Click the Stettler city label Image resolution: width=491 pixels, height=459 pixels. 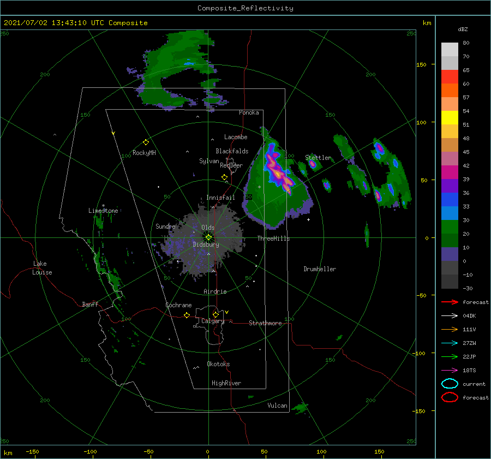click(x=318, y=158)
